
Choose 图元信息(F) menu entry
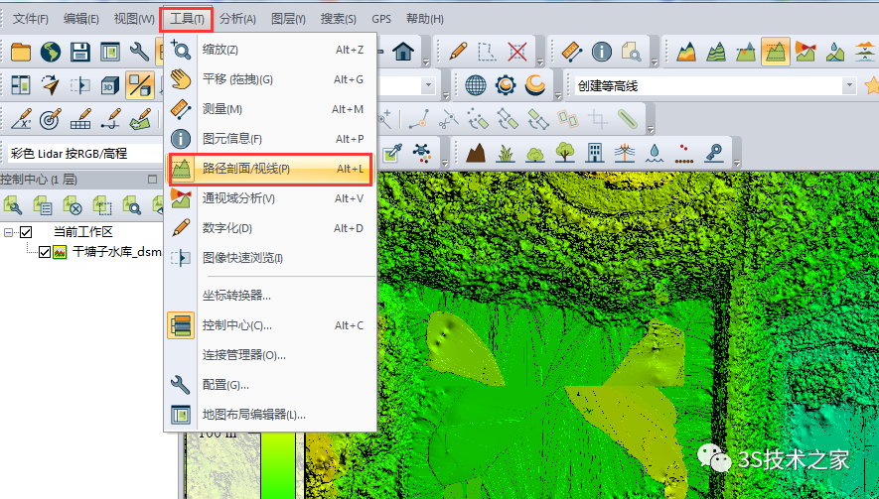pyautogui.click(x=271, y=139)
